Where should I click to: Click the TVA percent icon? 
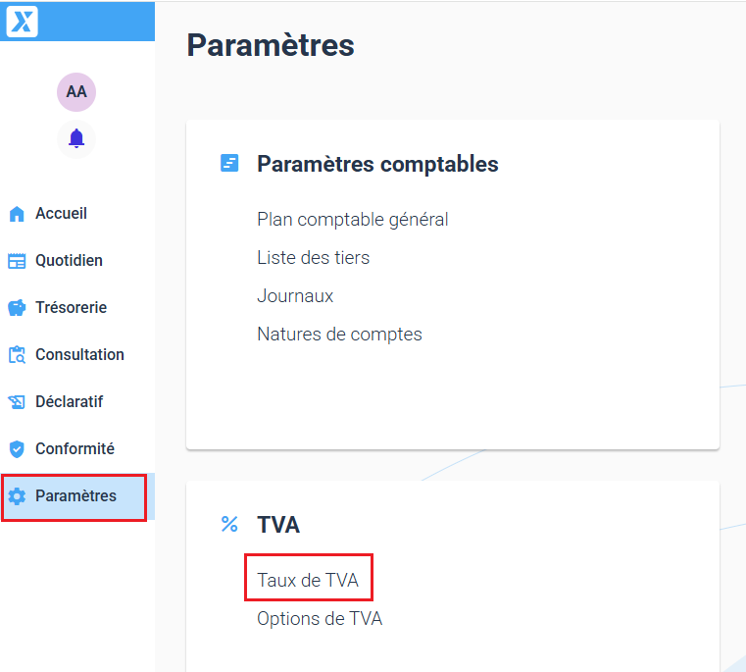point(229,525)
